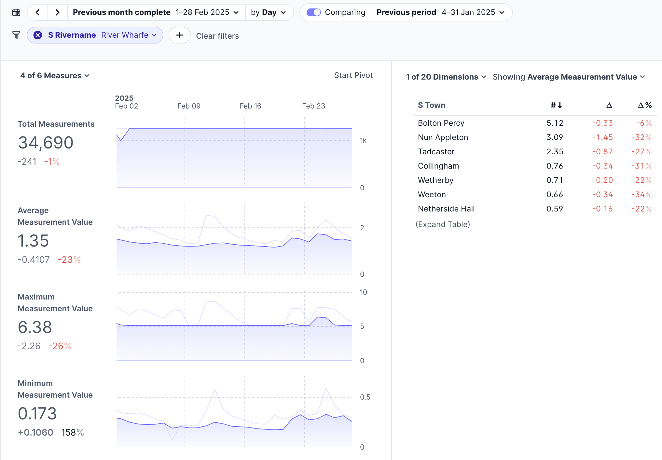Click Expand Table link
This screenshot has height=460, width=662.
tap(443, 224)
